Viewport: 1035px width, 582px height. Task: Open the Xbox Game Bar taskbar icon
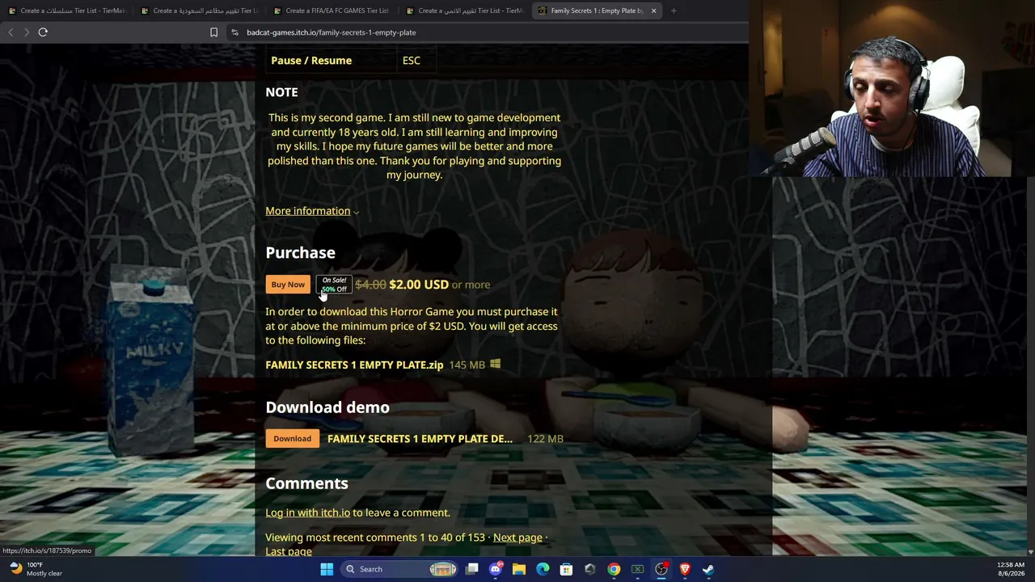point(637,569)
